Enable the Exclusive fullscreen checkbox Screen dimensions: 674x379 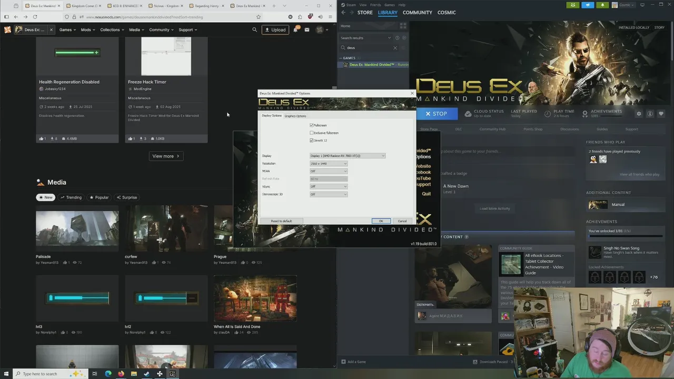(312, 133)
